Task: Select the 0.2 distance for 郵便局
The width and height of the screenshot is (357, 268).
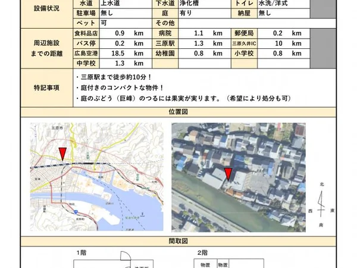Action: pyautogui.click(x=278, y=33)
